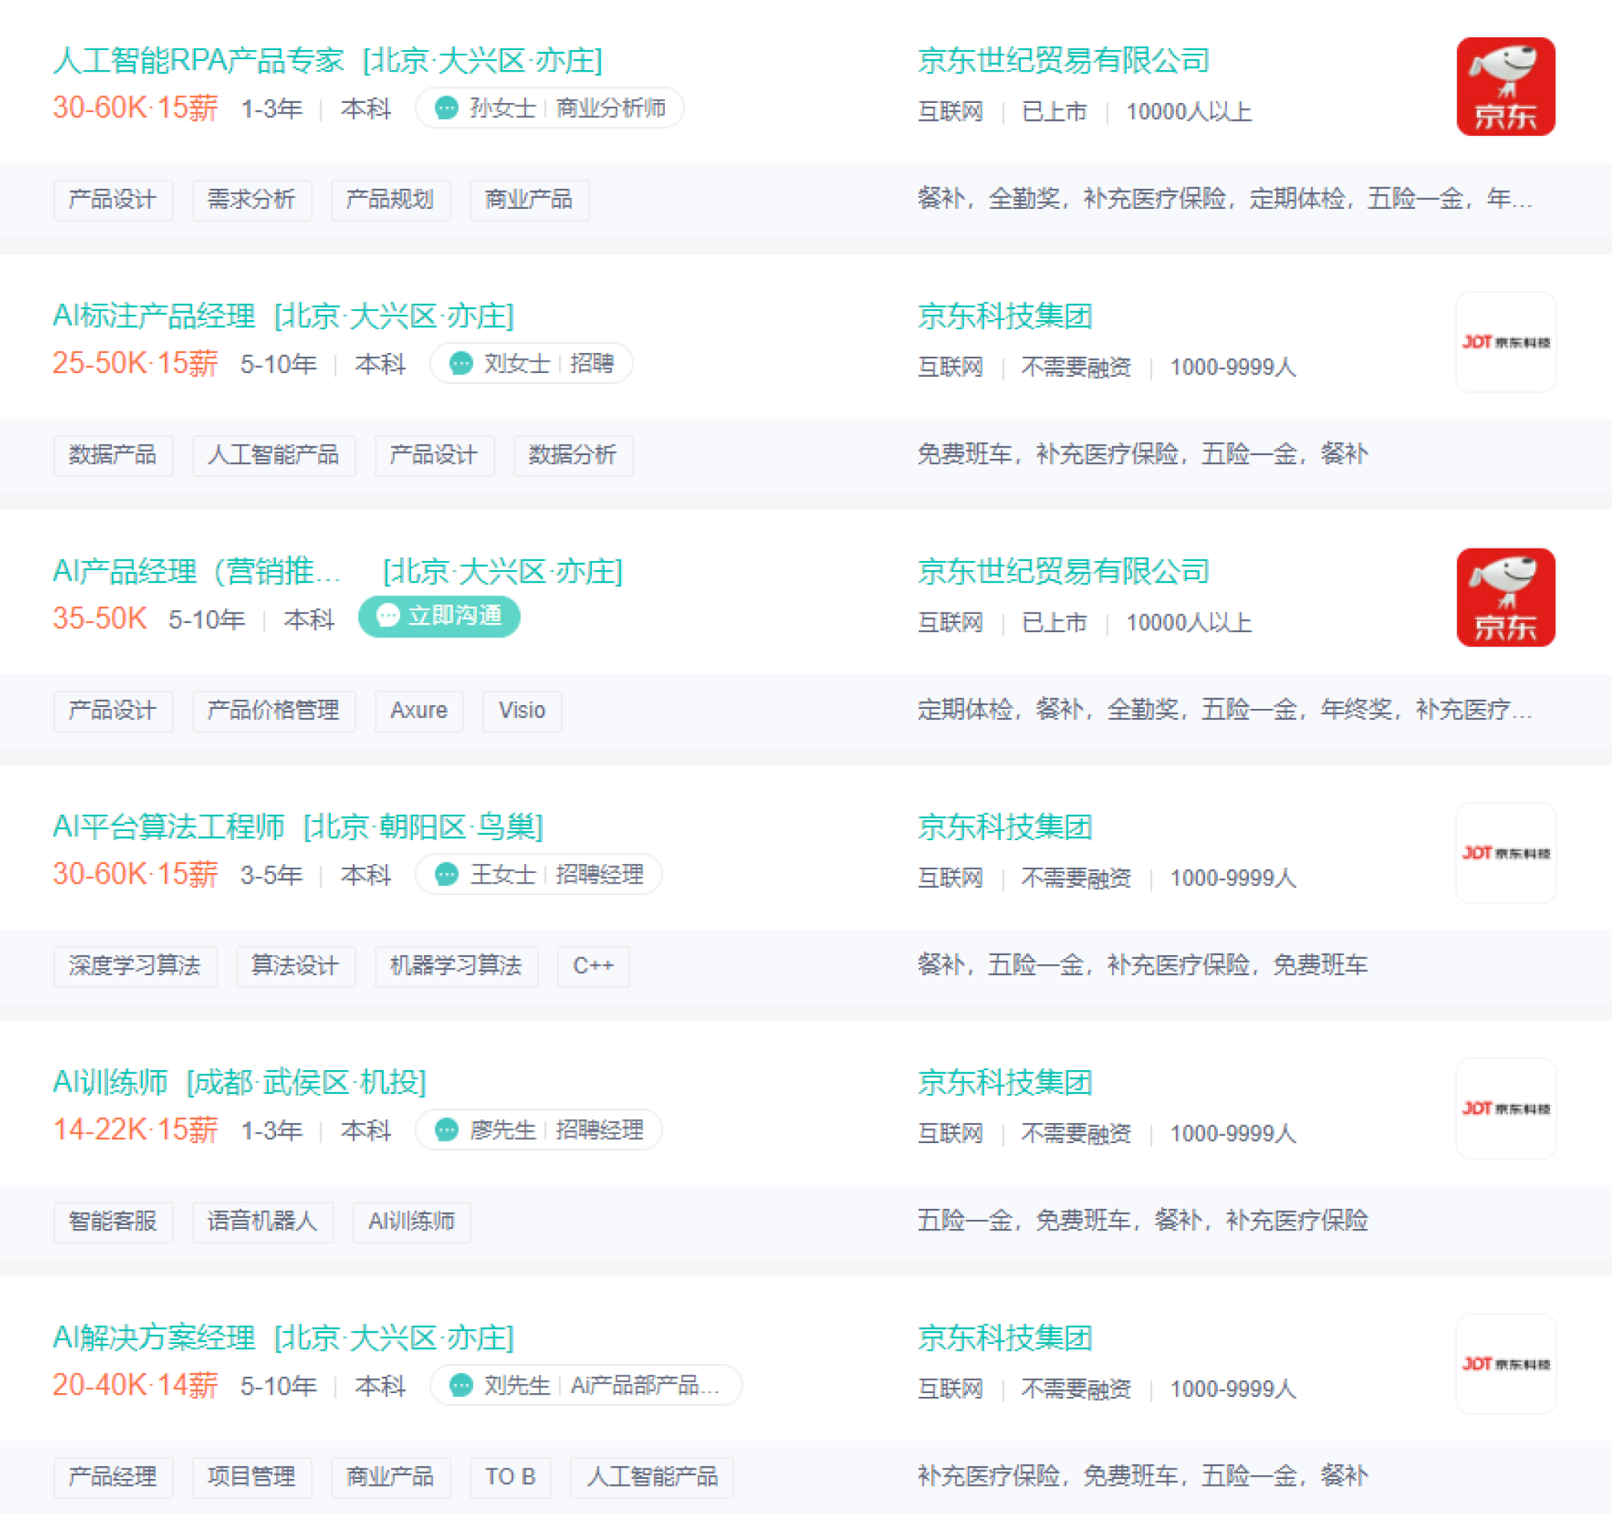Click recruiter 孙女士 商业分析师 badge
This screenshot has height=1514, width=1612.
click(x=549, y=108)
